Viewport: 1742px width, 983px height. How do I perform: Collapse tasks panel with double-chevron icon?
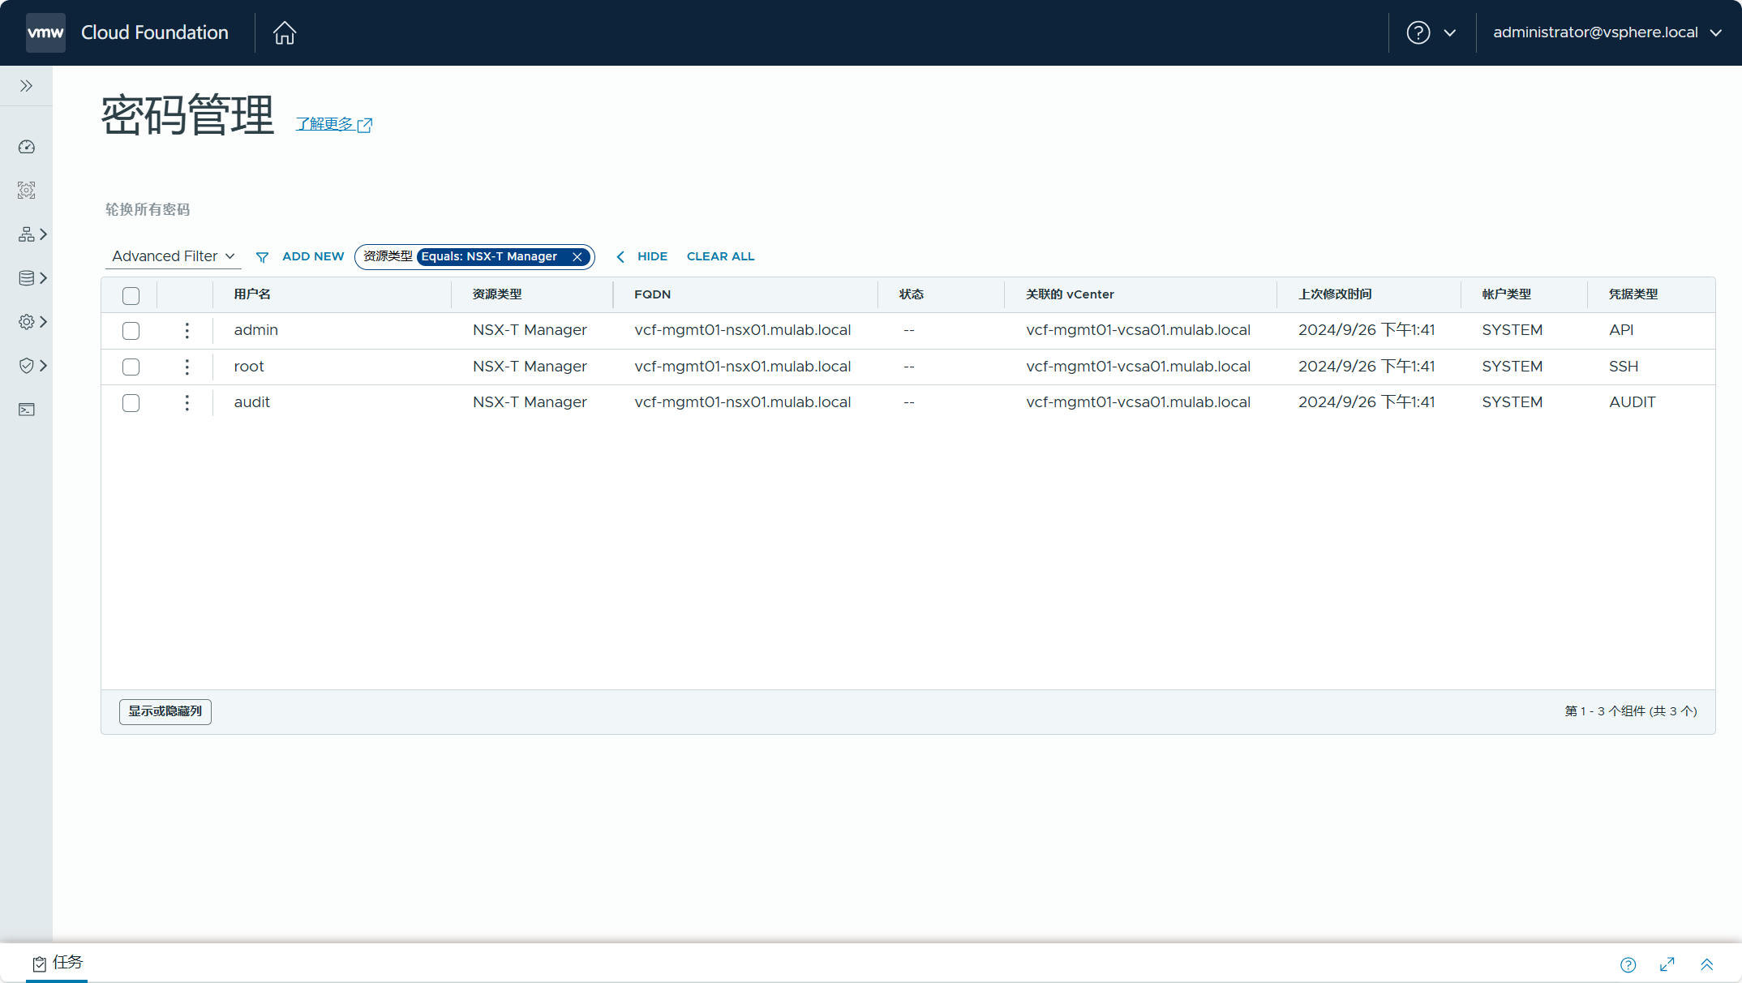click(1707, 964)
